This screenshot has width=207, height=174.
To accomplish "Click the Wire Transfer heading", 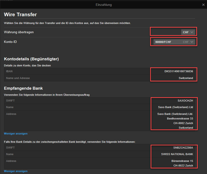I will [20, 15].
